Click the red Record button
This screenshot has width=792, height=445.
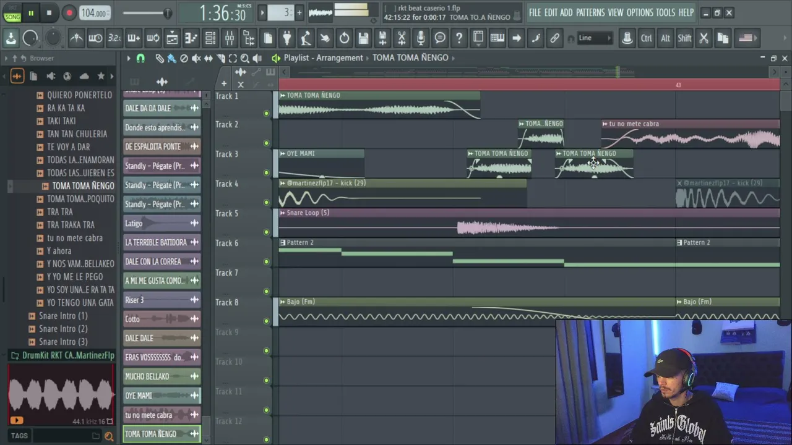[69, 13]
